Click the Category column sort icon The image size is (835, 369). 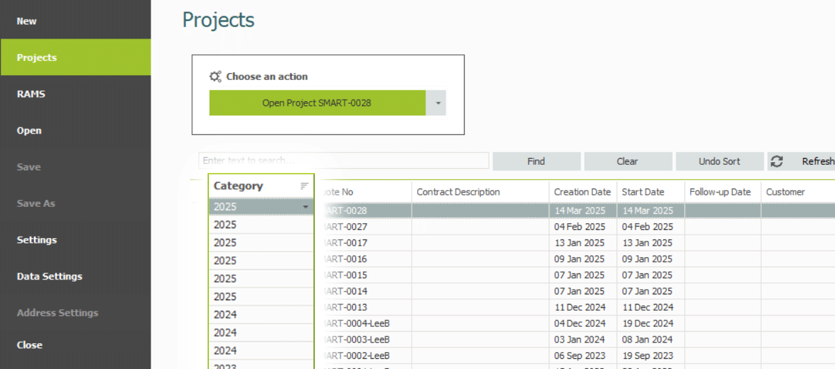point(305,186)
